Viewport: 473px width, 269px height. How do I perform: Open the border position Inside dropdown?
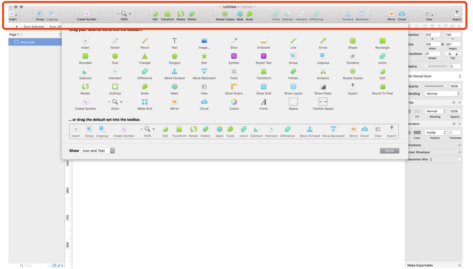coord(436,132)
